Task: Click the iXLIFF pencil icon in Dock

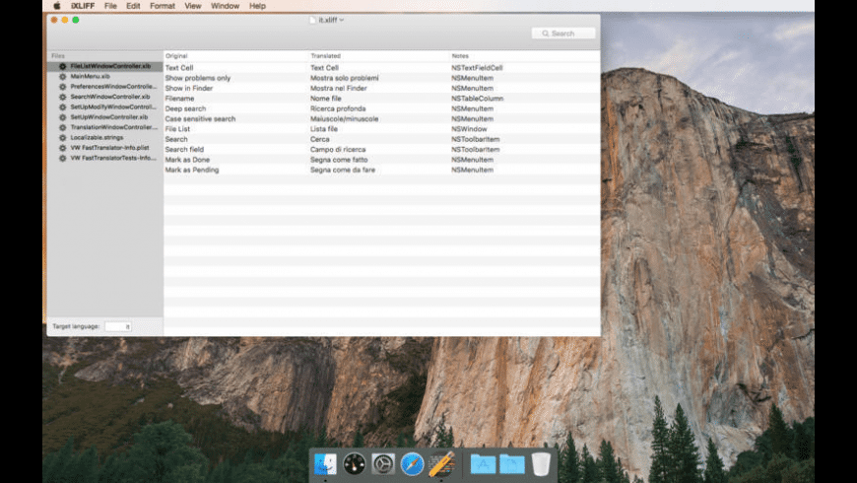Action: point(441,463)
